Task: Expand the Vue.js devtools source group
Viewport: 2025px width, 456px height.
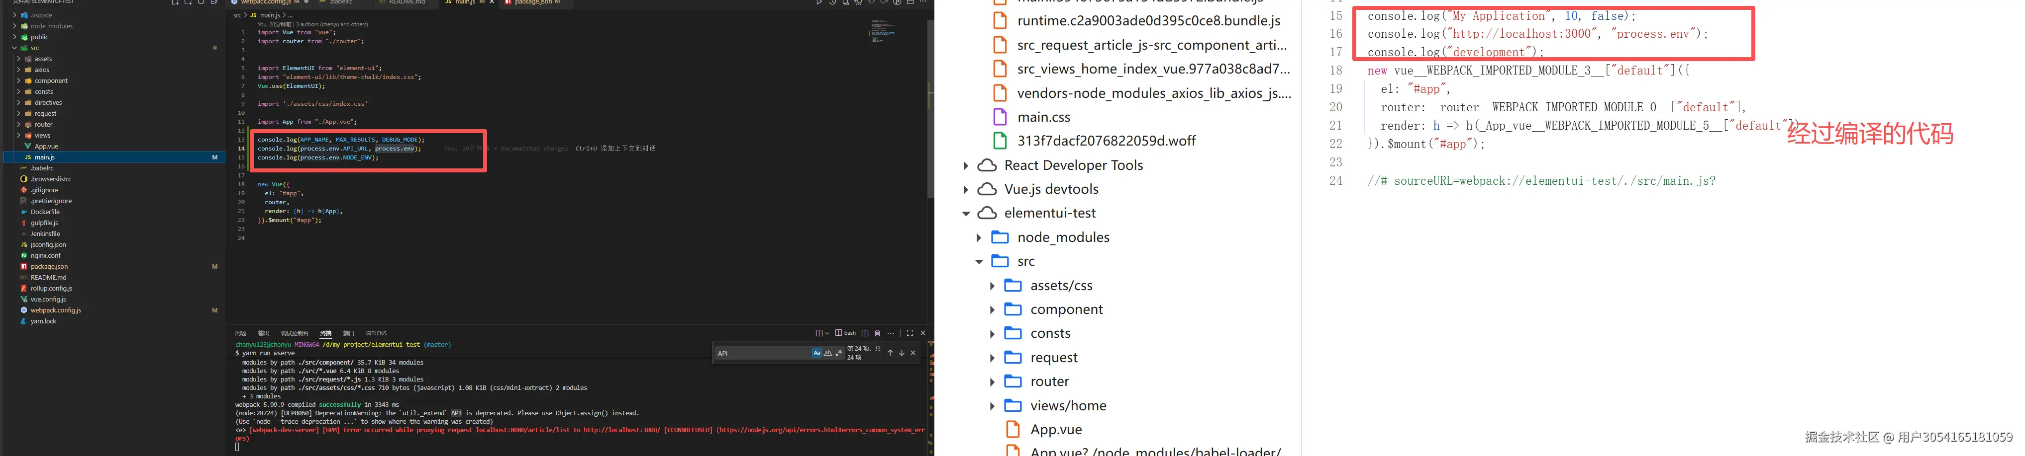Action: coord(966,189)
